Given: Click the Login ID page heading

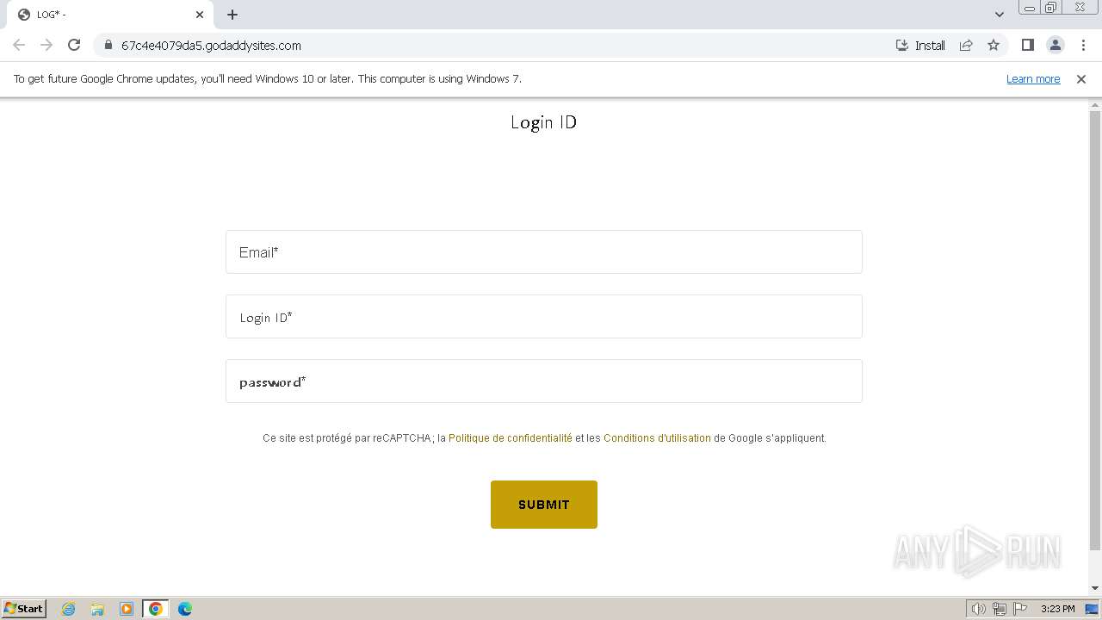Looking at the screenshot, I should 543,122.
